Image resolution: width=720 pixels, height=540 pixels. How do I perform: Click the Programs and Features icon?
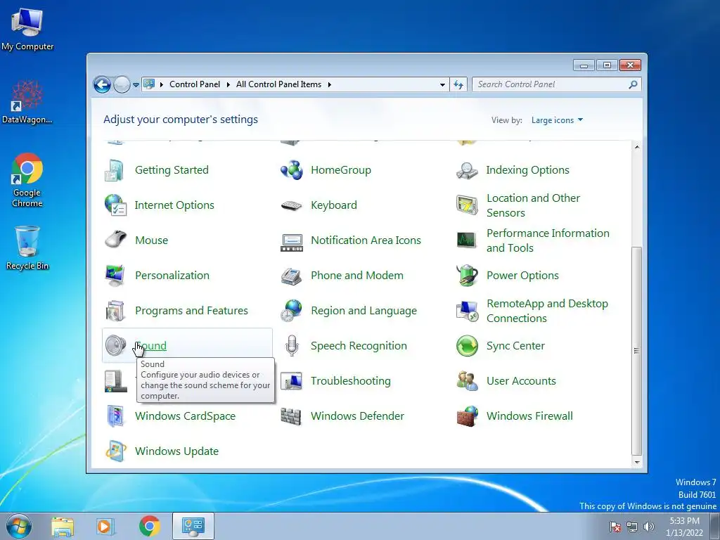[x=115, y=311]
